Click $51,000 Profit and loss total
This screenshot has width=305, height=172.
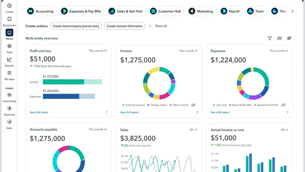(42, 59)
